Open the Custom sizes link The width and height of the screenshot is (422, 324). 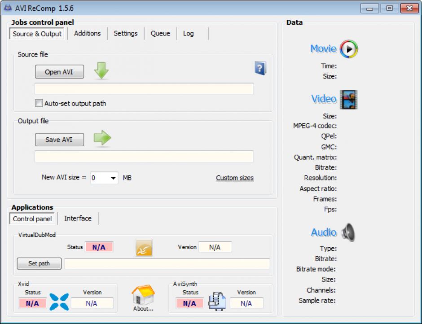click(x=235, y=178)
